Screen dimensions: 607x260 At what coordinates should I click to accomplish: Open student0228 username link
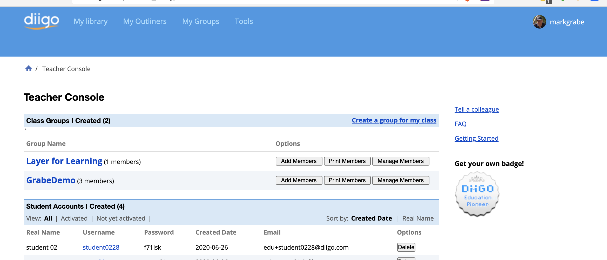(x=101, y=248)
